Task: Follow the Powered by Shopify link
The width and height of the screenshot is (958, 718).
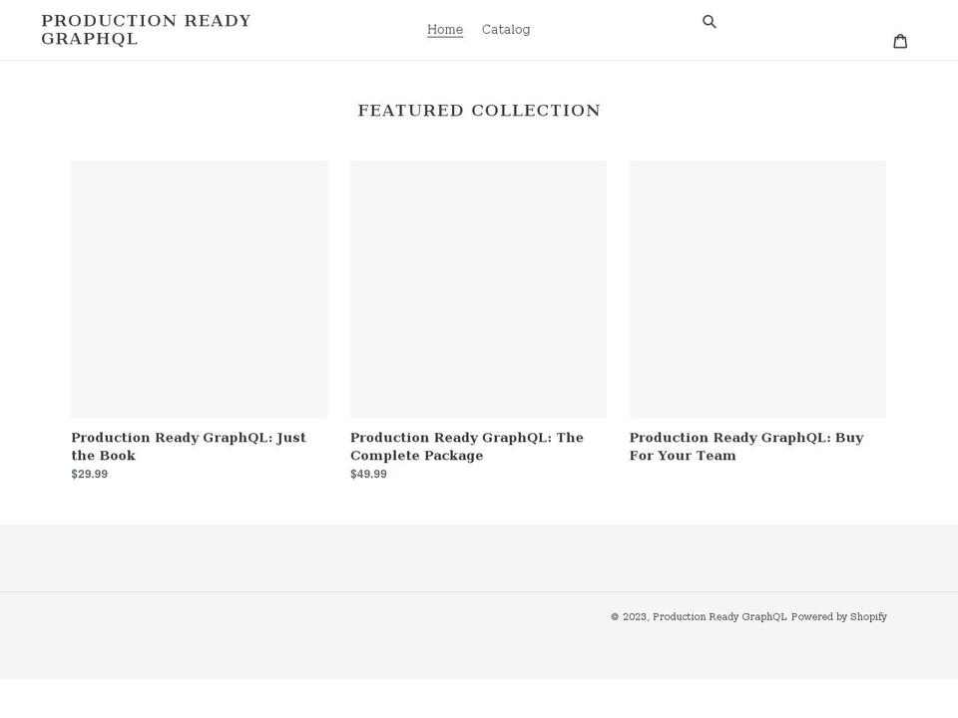Action: pos(839,616)
